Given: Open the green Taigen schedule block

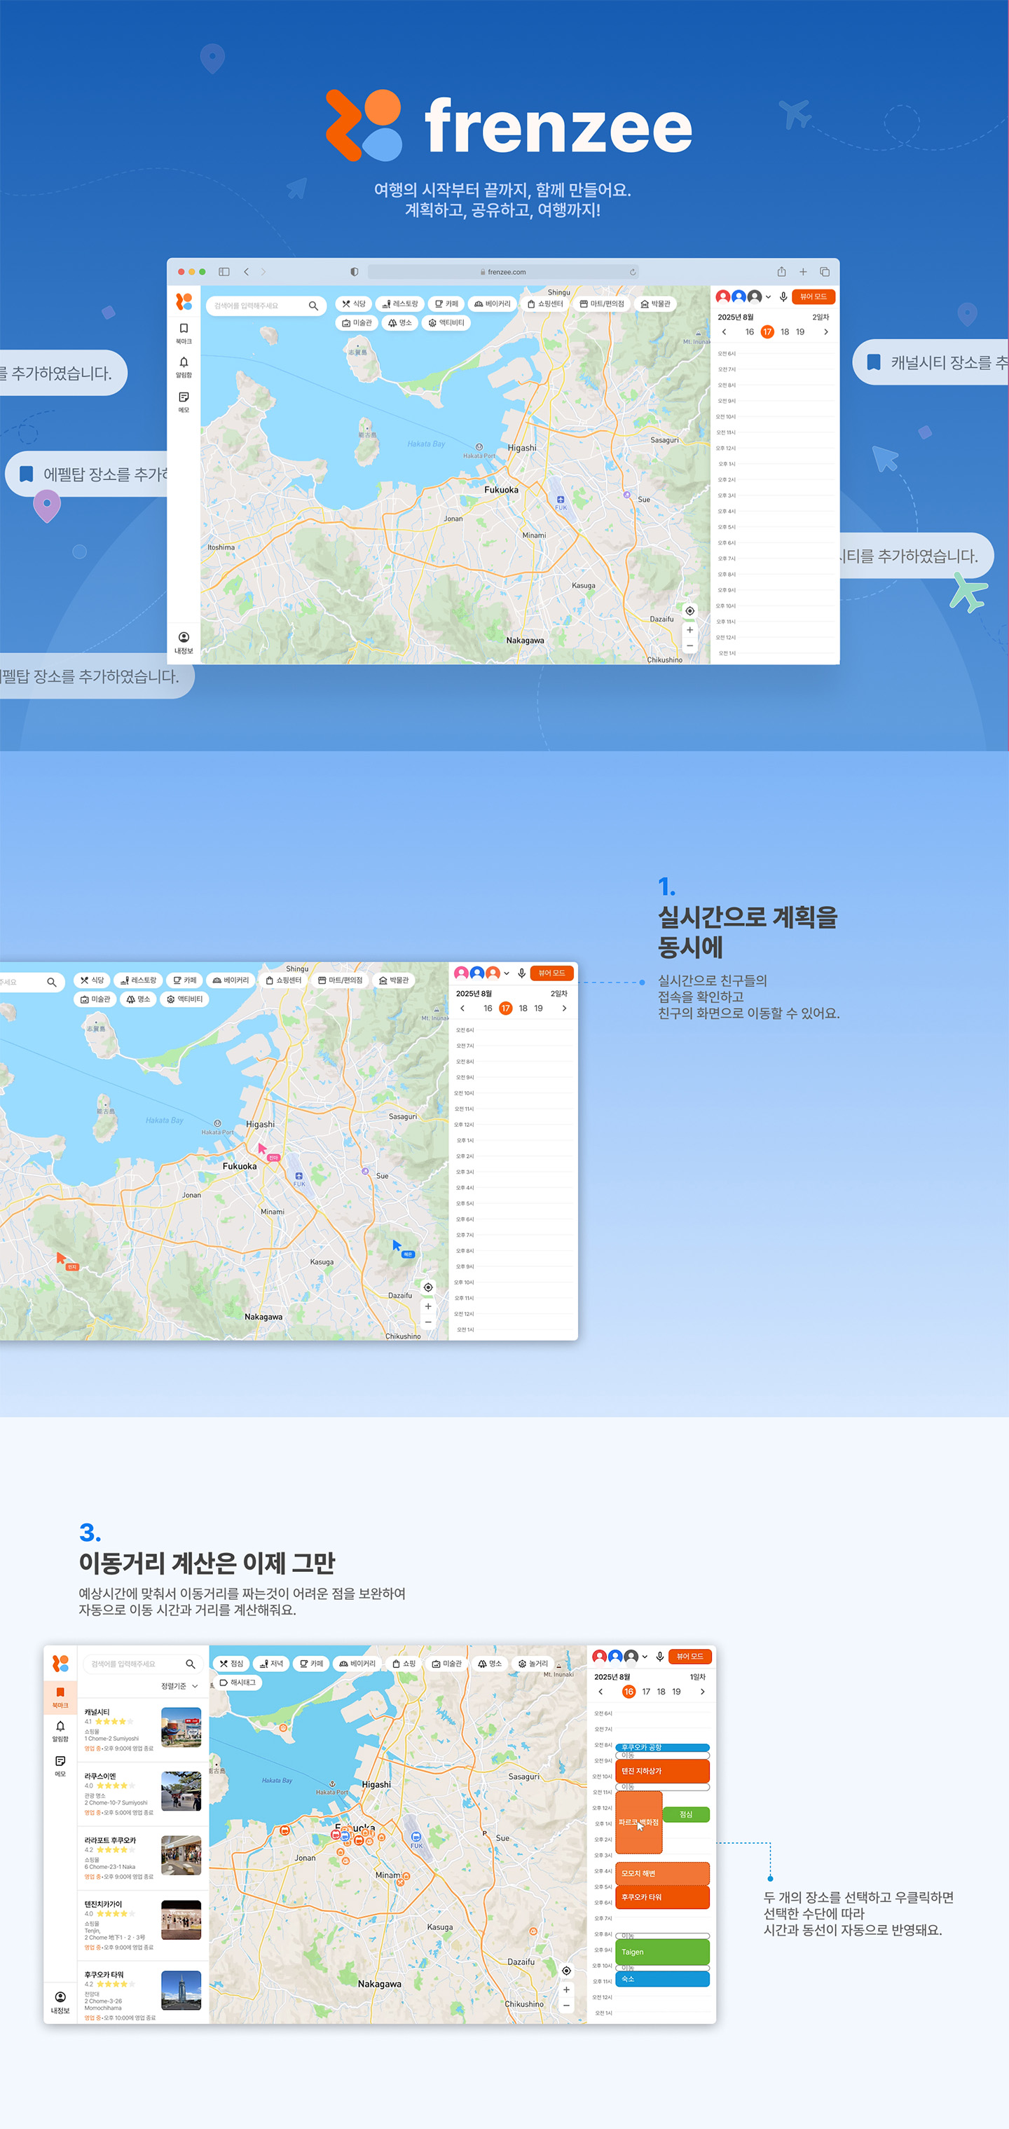Looking at the screenshot, I should [662, 1951].
